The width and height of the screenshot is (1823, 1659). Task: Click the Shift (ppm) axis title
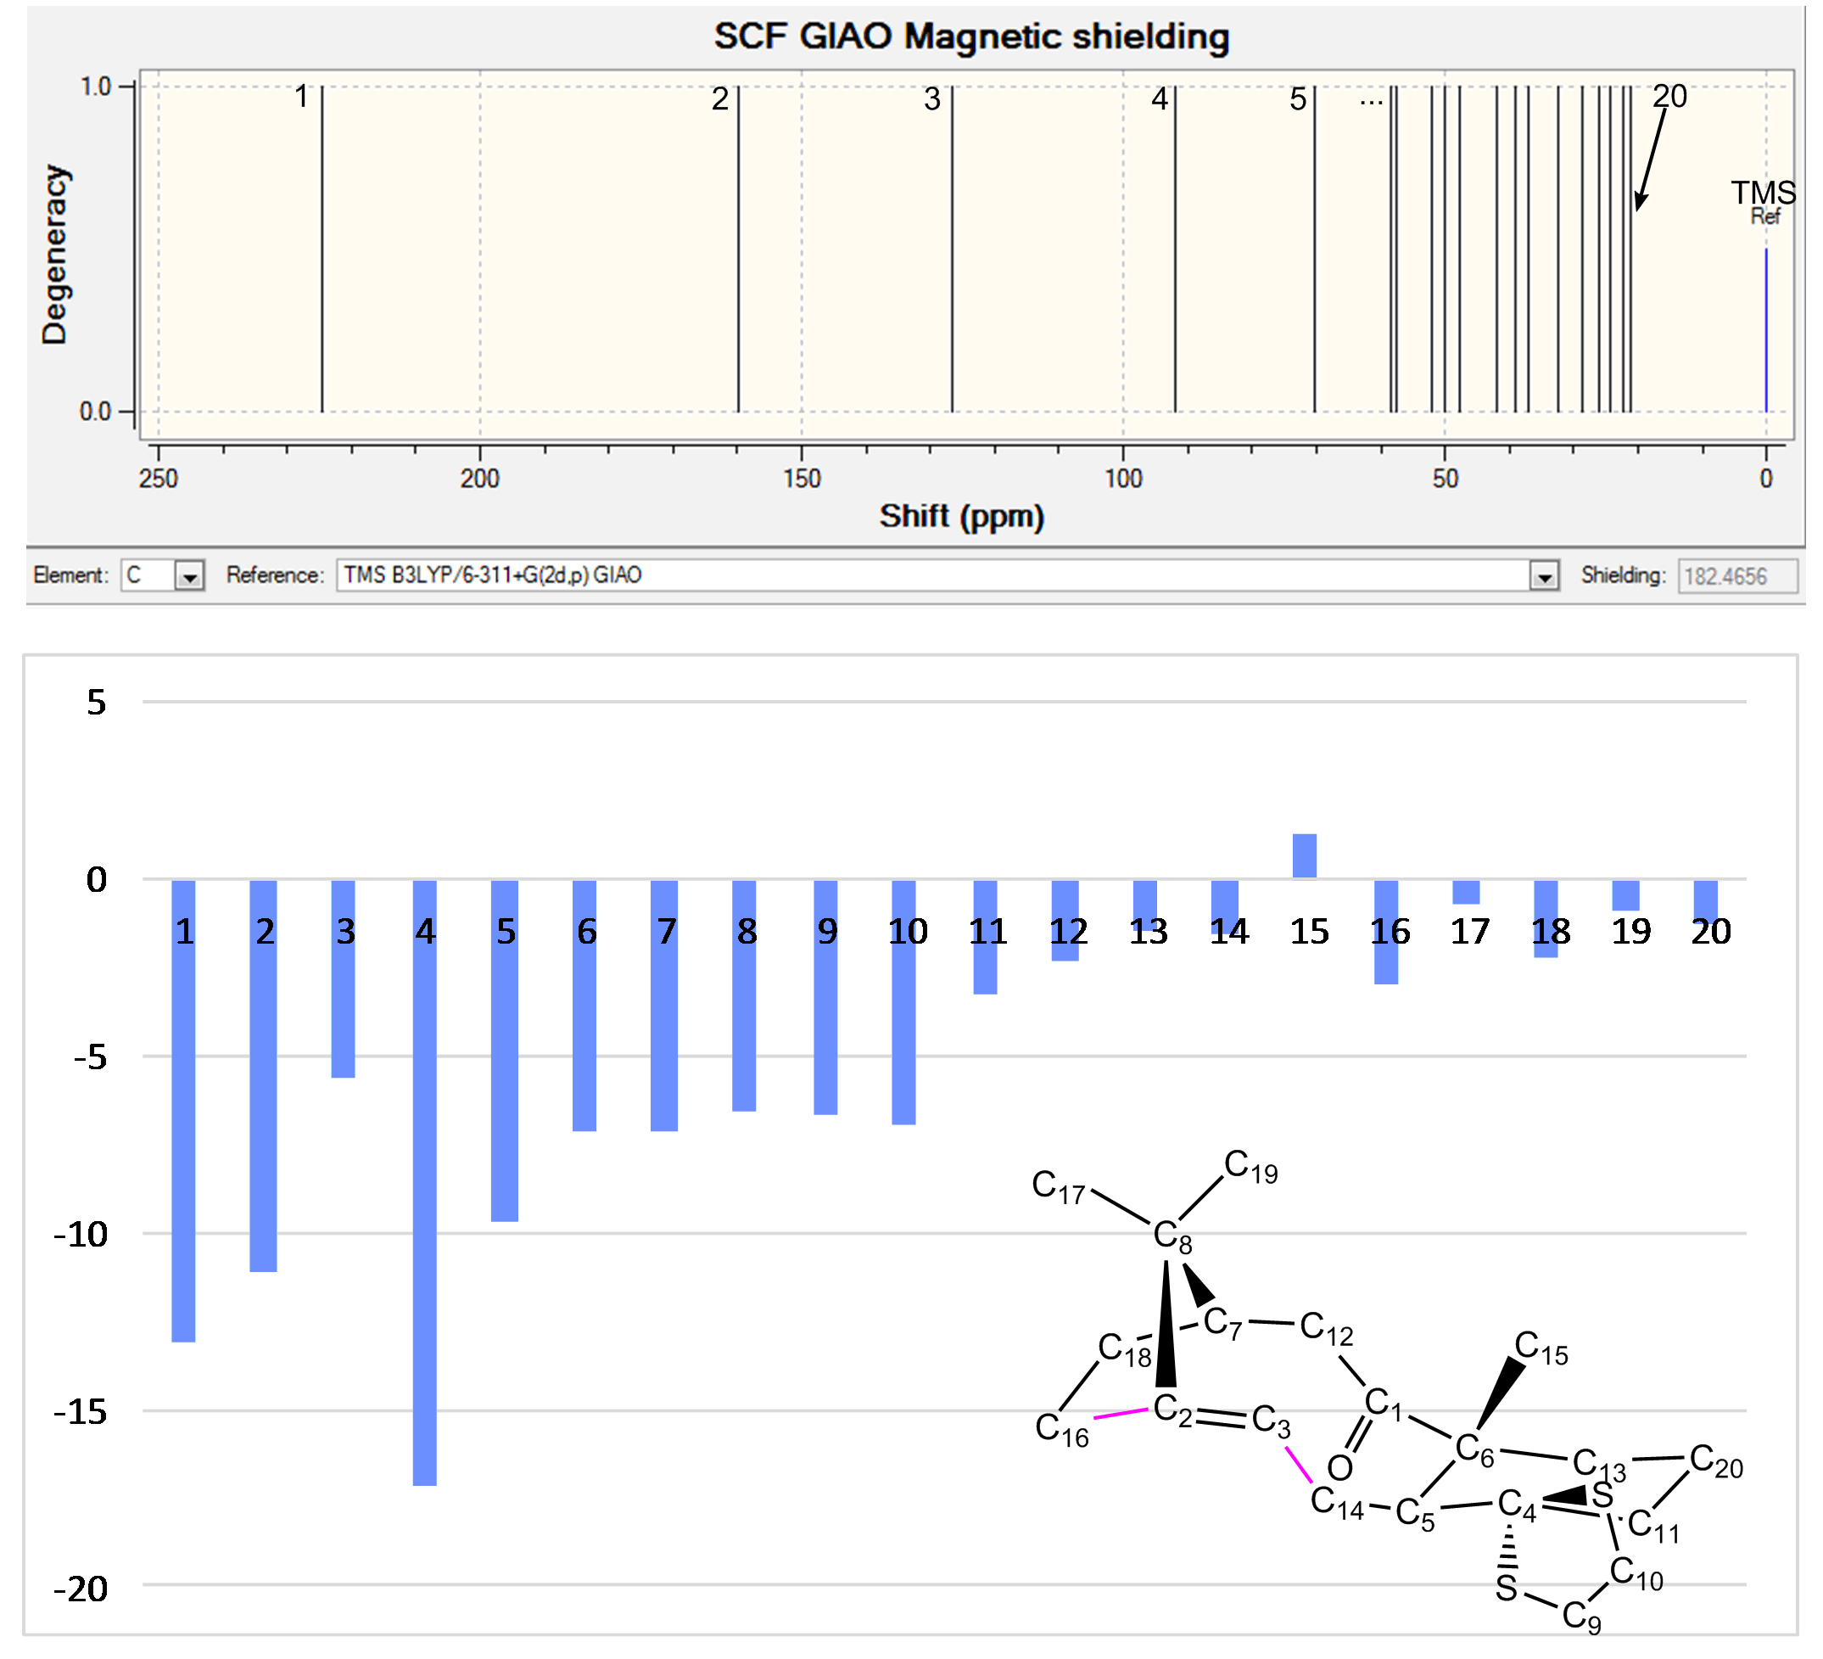point(961,517)
